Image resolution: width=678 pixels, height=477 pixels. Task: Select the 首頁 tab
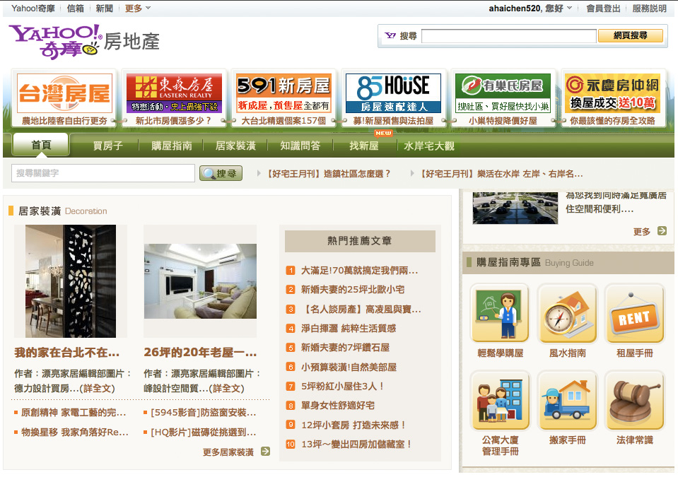pos(41,145)
